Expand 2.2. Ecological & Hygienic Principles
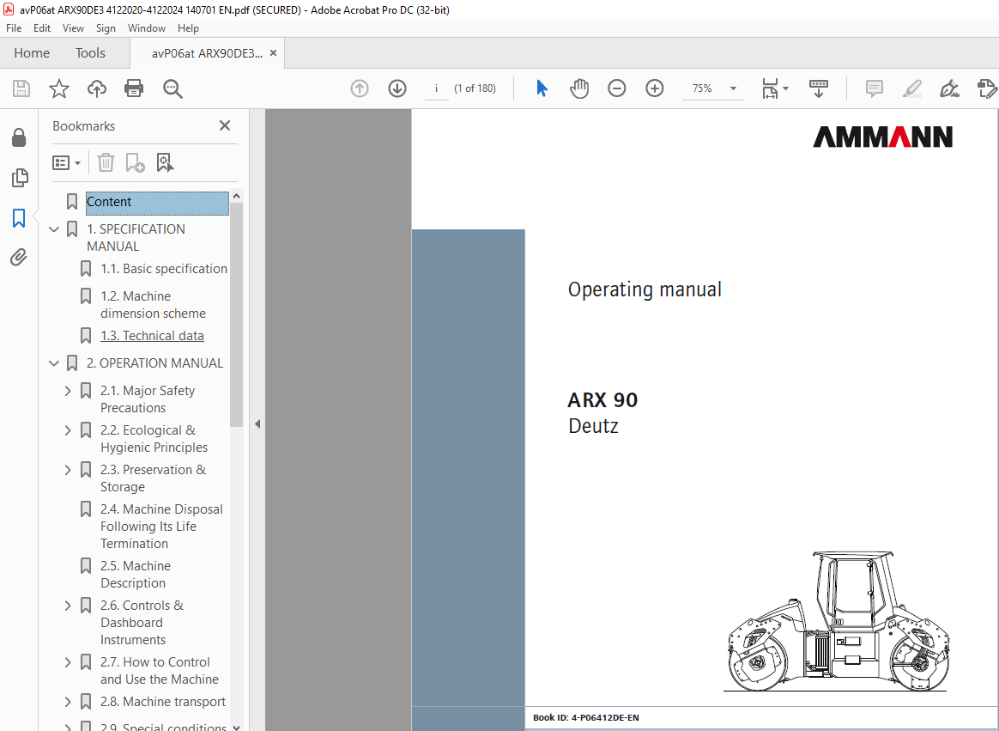The image size is (999, 731). point(68,430)
